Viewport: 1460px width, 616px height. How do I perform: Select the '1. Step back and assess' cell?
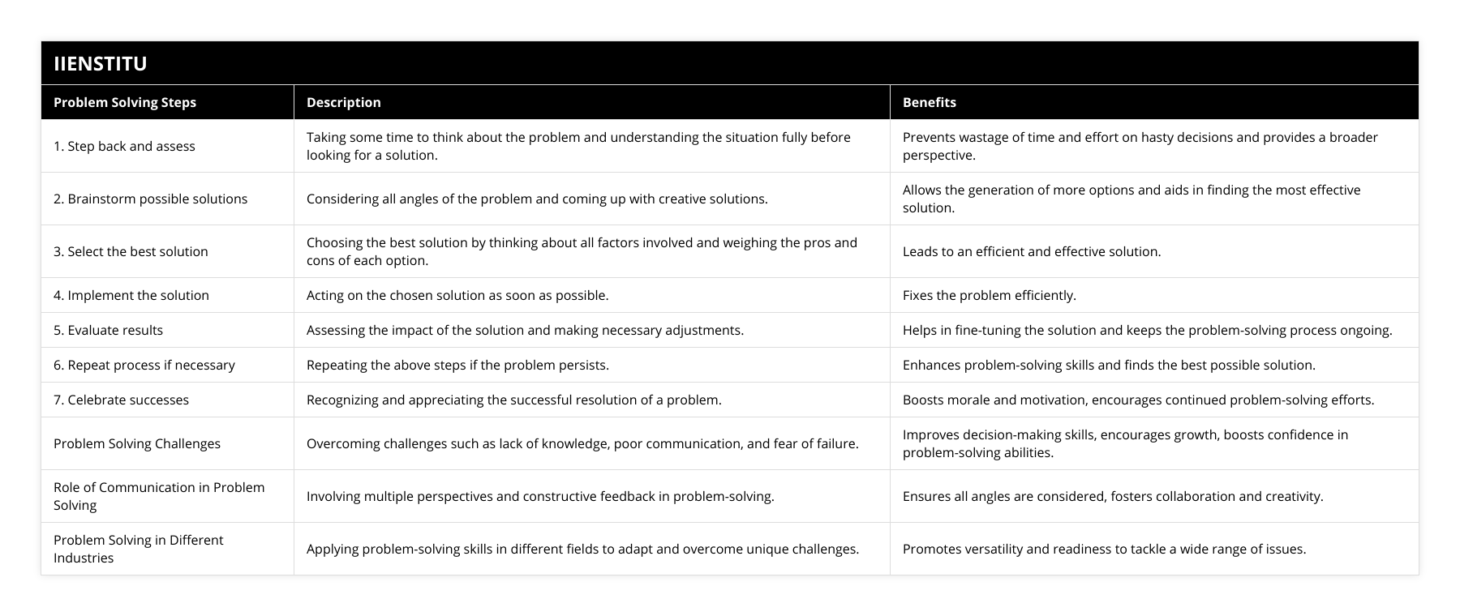point(124,146)
